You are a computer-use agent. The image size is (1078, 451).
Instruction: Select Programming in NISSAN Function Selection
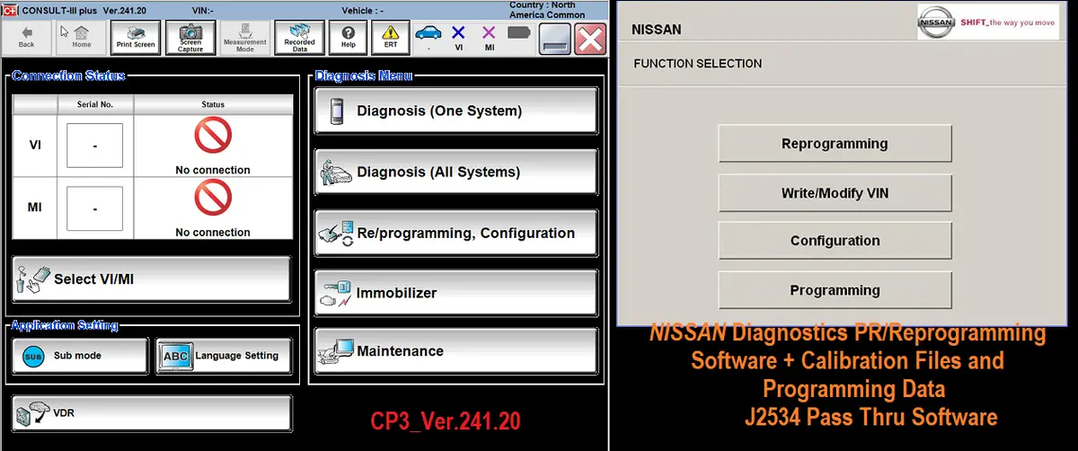point(835,290)
